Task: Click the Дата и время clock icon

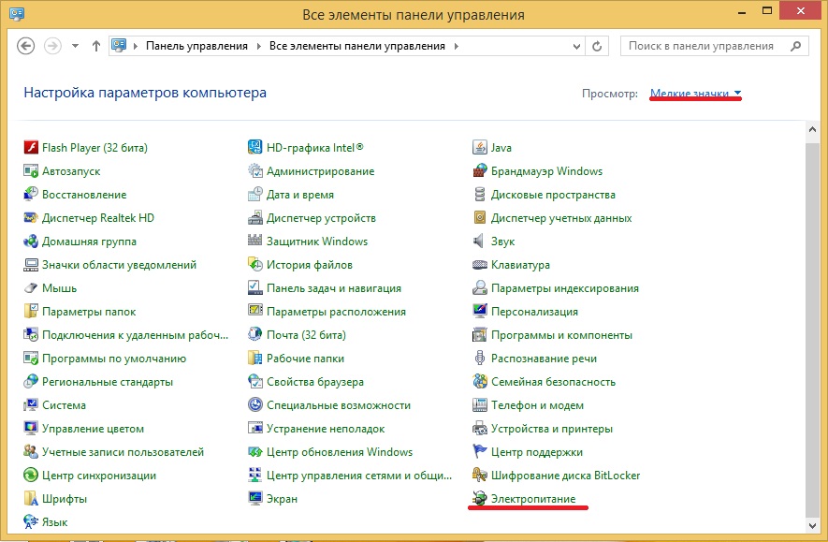Action: click(255, 195)
